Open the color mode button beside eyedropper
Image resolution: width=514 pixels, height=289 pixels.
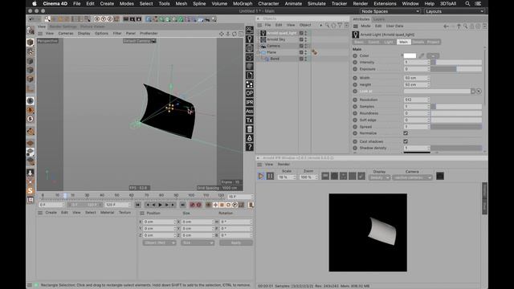click(x=433, y=55)
